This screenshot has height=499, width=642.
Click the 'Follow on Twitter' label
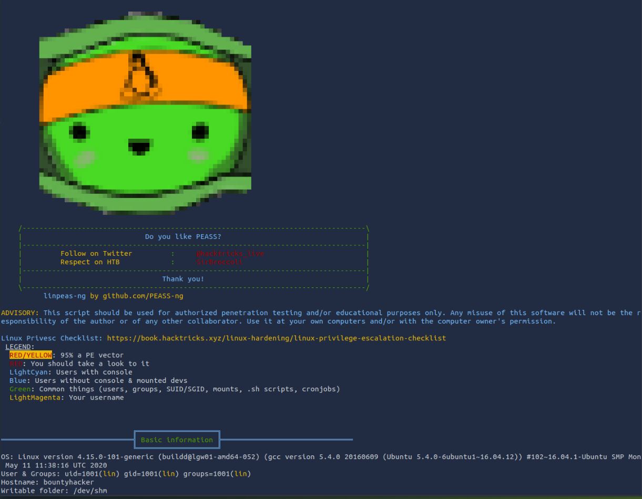coord(96,254)
